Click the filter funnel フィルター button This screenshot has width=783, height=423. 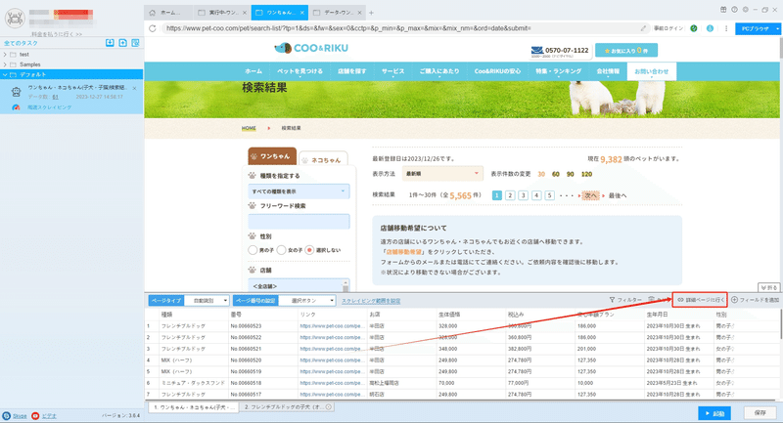(x=625, y=300)
